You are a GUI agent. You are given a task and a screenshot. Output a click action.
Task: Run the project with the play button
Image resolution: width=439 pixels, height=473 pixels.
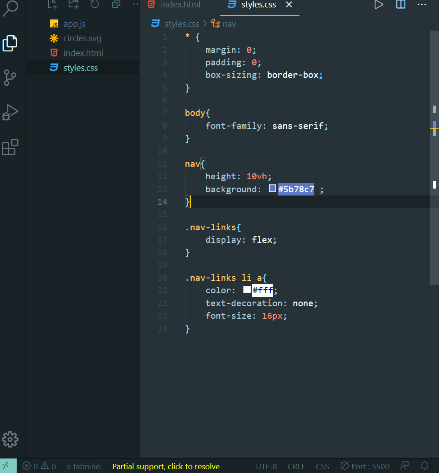379,5
